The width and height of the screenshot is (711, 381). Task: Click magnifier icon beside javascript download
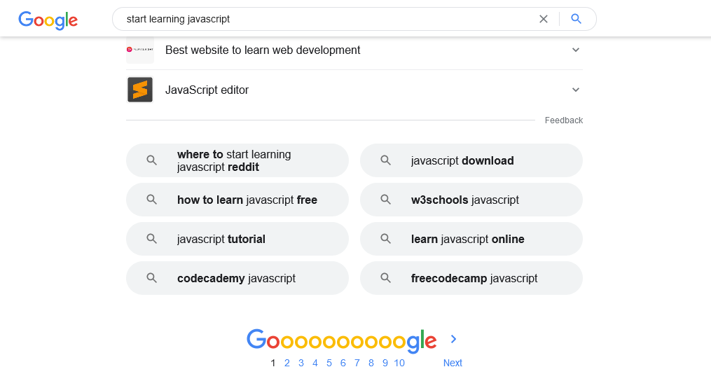(385, 160)
